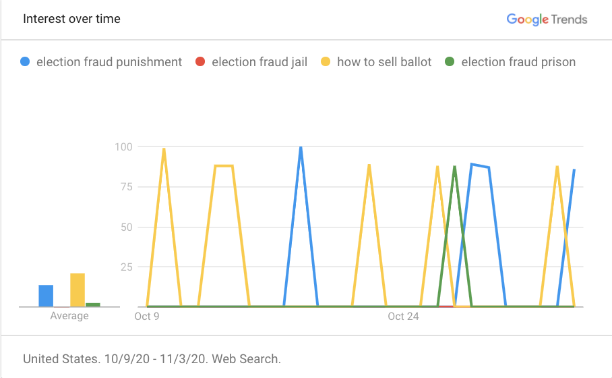The width and height of the screenshot is (612, 378).
Task: Click the blue peak at 100
Action: click(x=301, y=148)
